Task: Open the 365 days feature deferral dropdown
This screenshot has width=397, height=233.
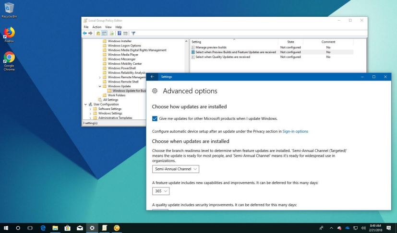Action: point(161,191)
